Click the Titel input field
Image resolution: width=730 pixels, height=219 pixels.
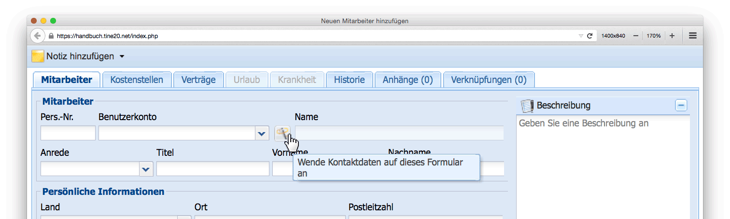213,169
